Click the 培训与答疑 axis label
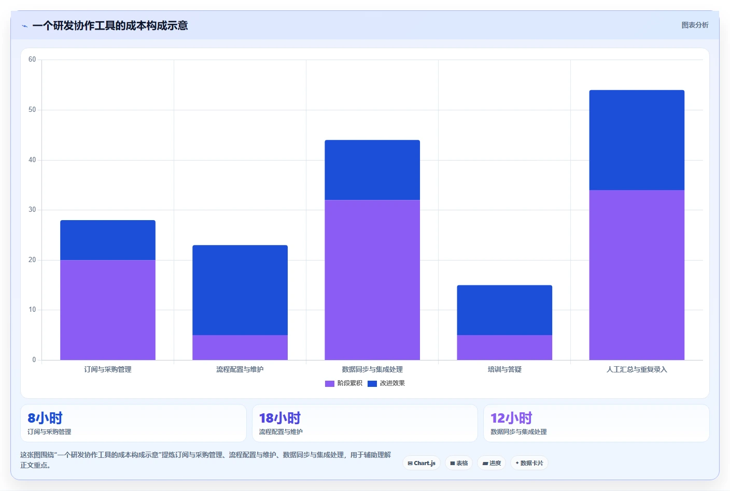730x491 pixels. 504,369
